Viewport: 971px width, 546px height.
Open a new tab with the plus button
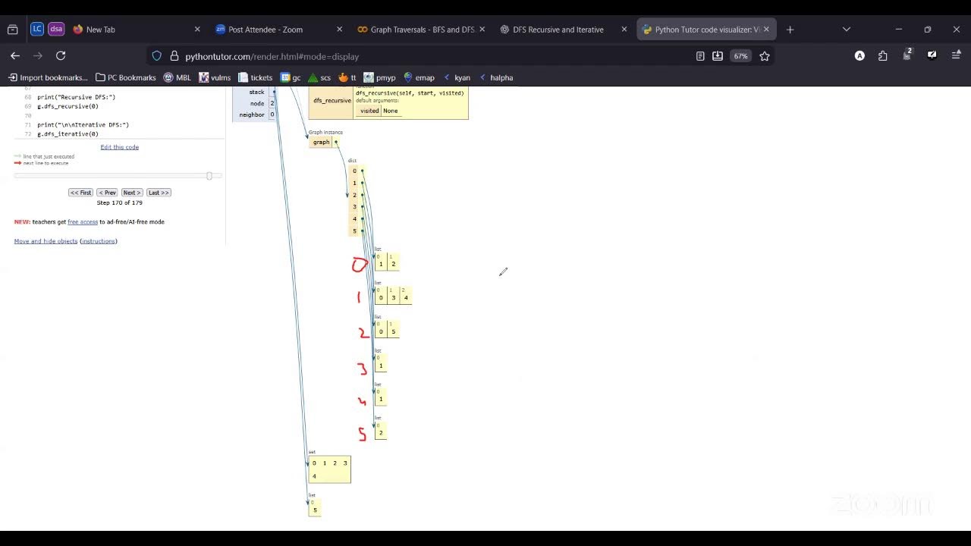pos(790,30)
